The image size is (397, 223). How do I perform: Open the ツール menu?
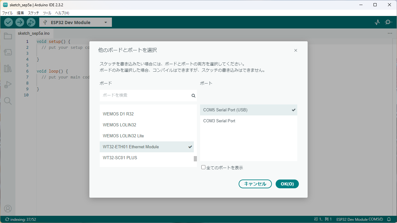pyautogui.click(x=47, y=13)
